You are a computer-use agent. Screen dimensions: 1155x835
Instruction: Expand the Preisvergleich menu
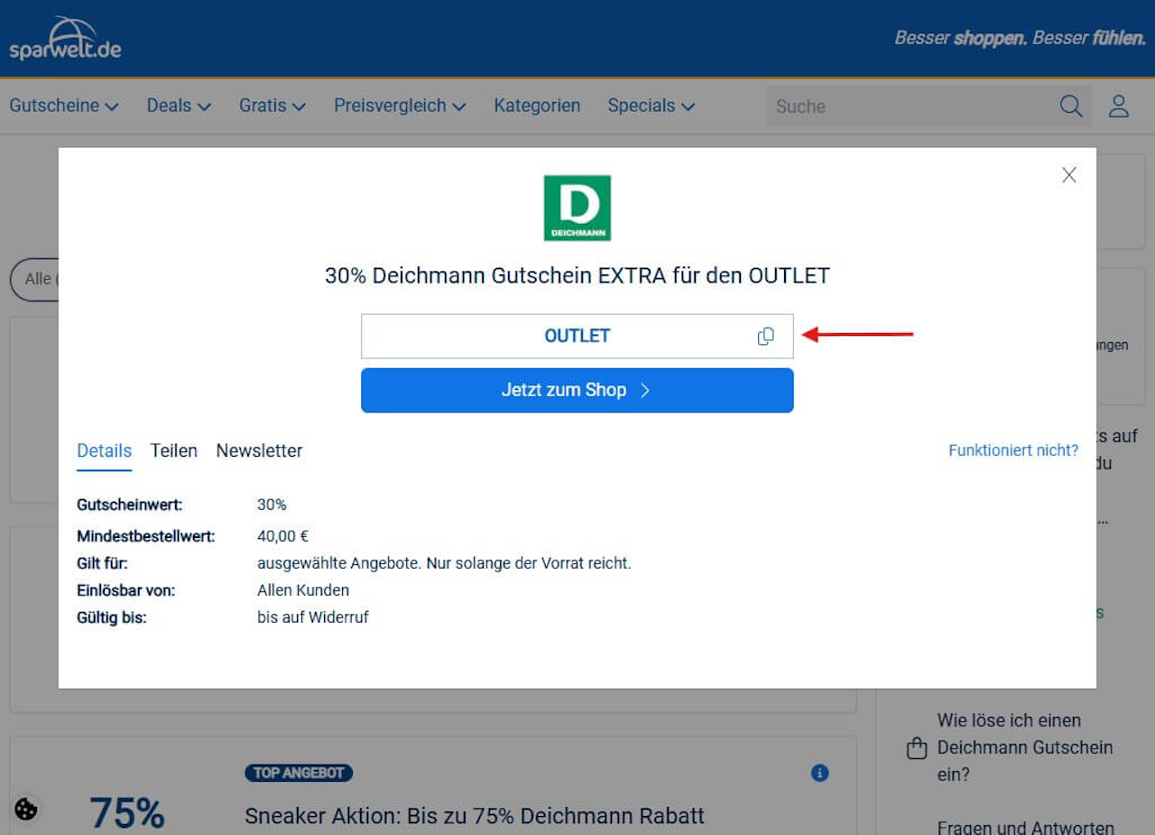click(400, 106)
